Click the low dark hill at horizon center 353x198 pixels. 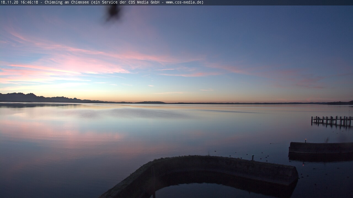pos(150,103)
